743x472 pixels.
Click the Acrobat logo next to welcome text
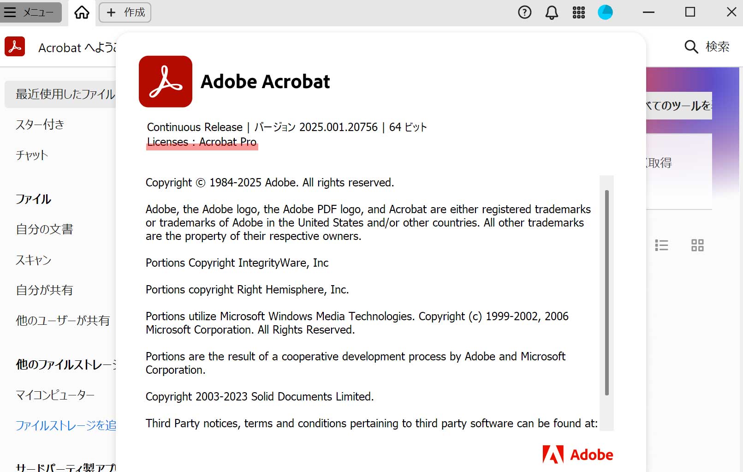[15, 47]
